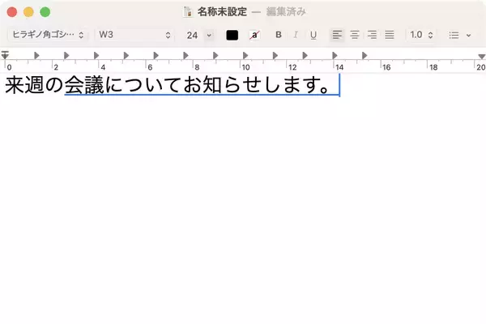
Task: Click the tab stop marker near ruler 2
Action: (66, 56)
